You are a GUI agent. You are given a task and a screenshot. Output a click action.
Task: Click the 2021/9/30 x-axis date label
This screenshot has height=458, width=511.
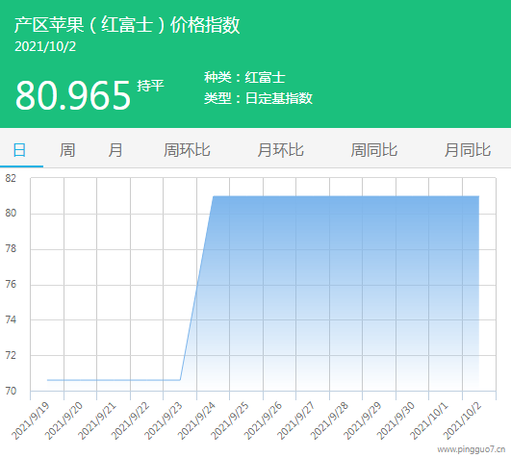coord(396,420)
